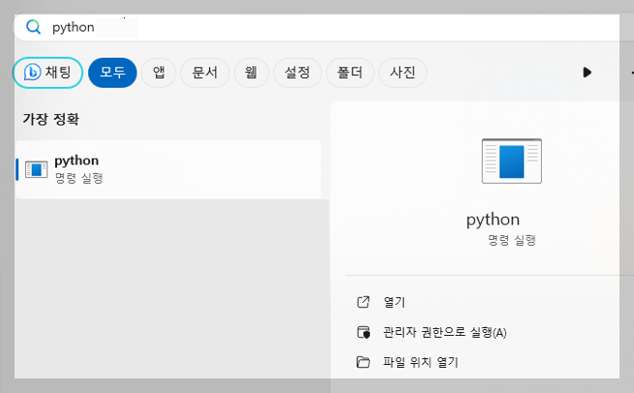Click the search box containing python
Image resolution: width=634 pixels, height=393 pixels.
[x=317, y=27]
